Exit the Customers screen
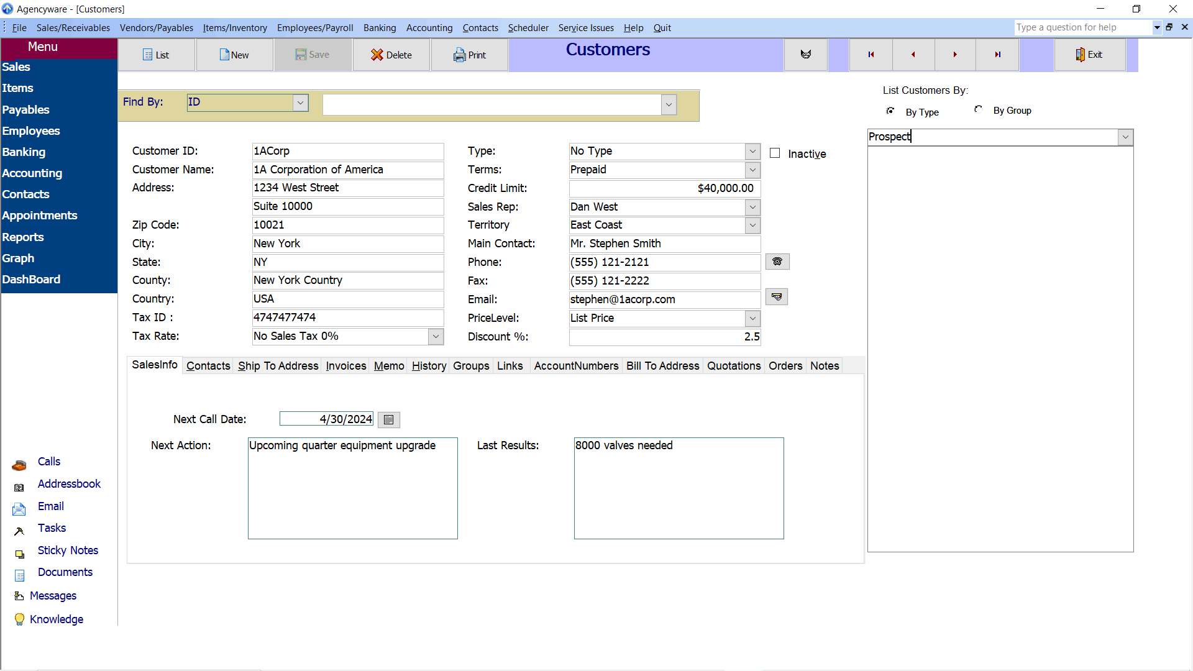The width and height of the screenshot is (1193, 671). click(x=1089, y=55)
